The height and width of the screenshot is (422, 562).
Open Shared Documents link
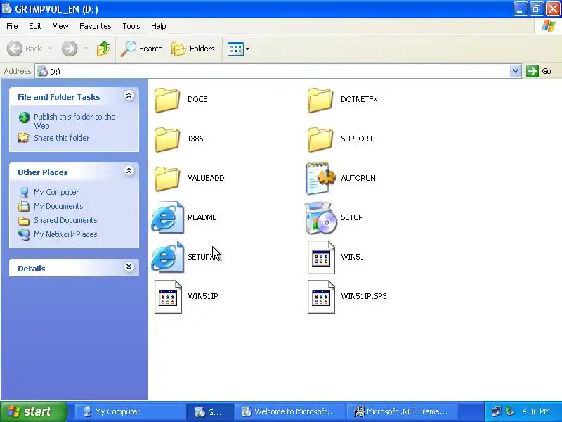click(65, 220)
